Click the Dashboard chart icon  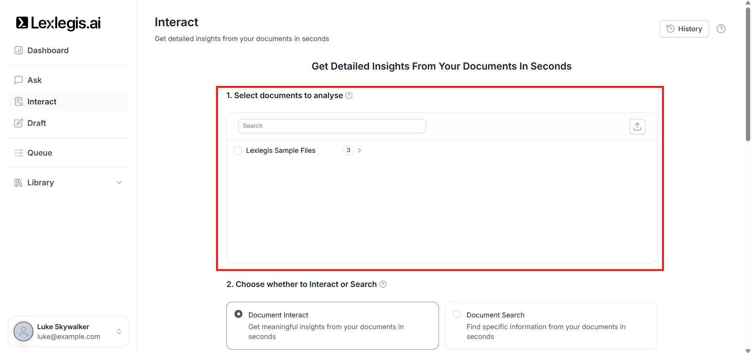tap(18, 50)
